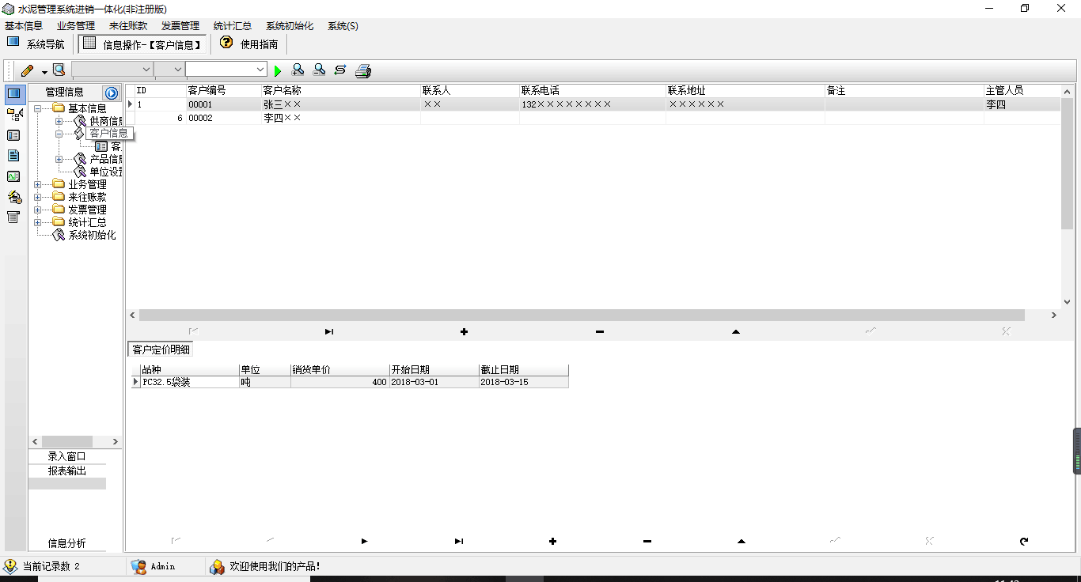Image resolution: width=1081 pixels, height=582 pixels.
Task: Add a record with the upper navigator plus
Action: coord(464,331)
